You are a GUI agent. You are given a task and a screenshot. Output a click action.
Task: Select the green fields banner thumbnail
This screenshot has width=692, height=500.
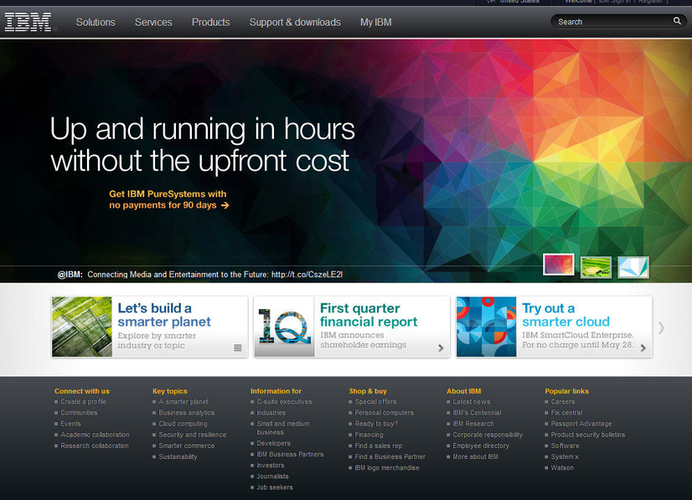pyautogui.click(x=596, y=267)
